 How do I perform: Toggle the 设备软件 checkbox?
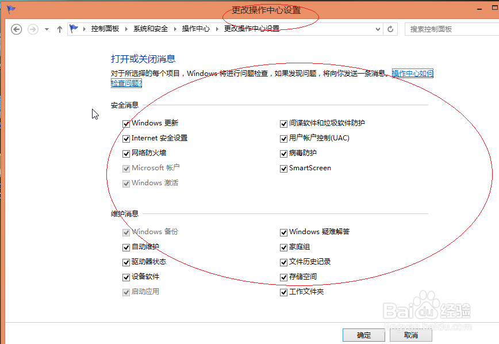click(126, 277)
